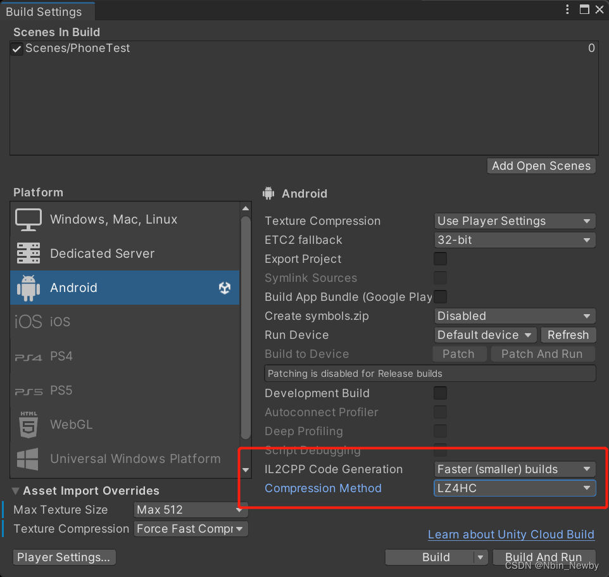Click the Universal Windows Platform logo icon
The height and width of the screenshot is (577, 609).
click(x=28, y=459)
